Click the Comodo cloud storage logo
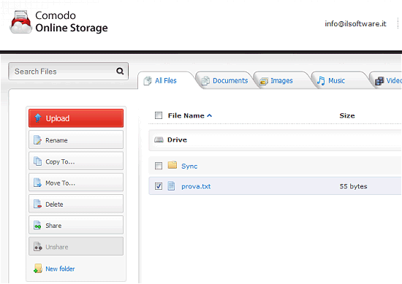 [x=21, y=23]
